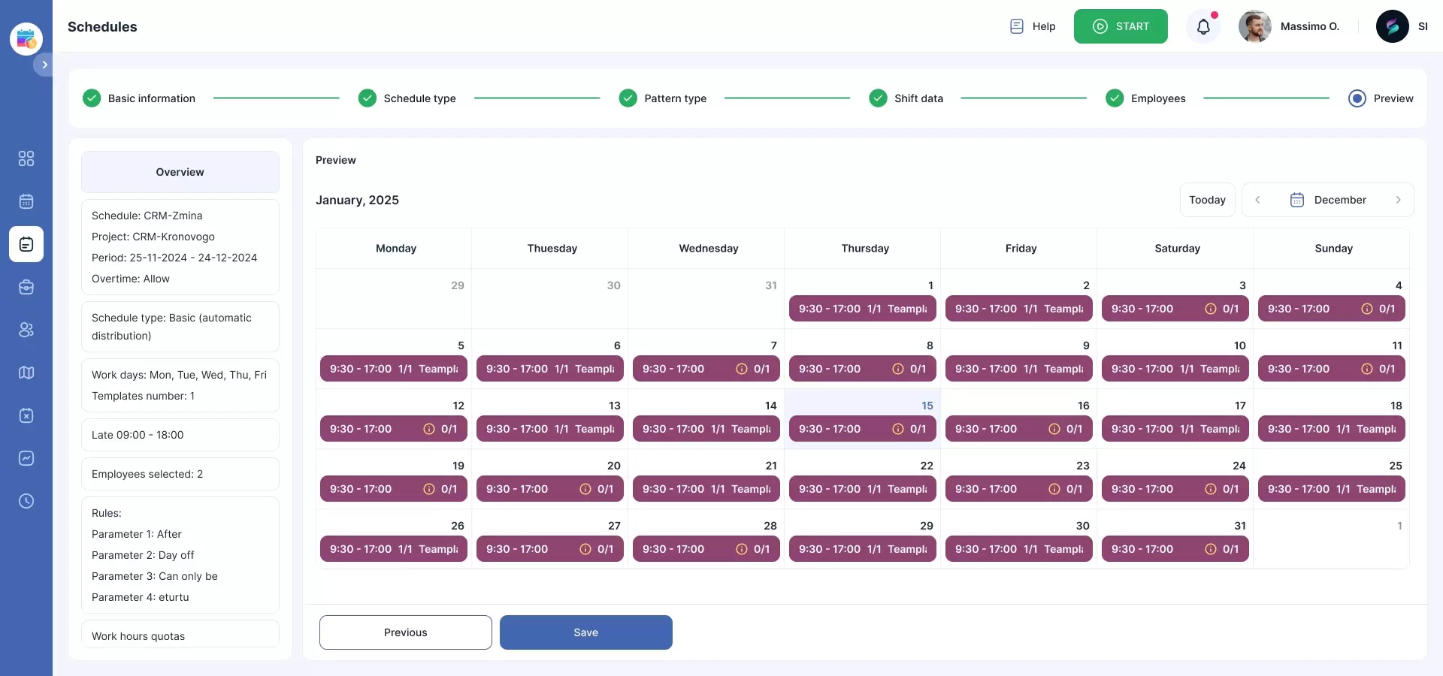Select the Preview step radio indicator

1357,98
